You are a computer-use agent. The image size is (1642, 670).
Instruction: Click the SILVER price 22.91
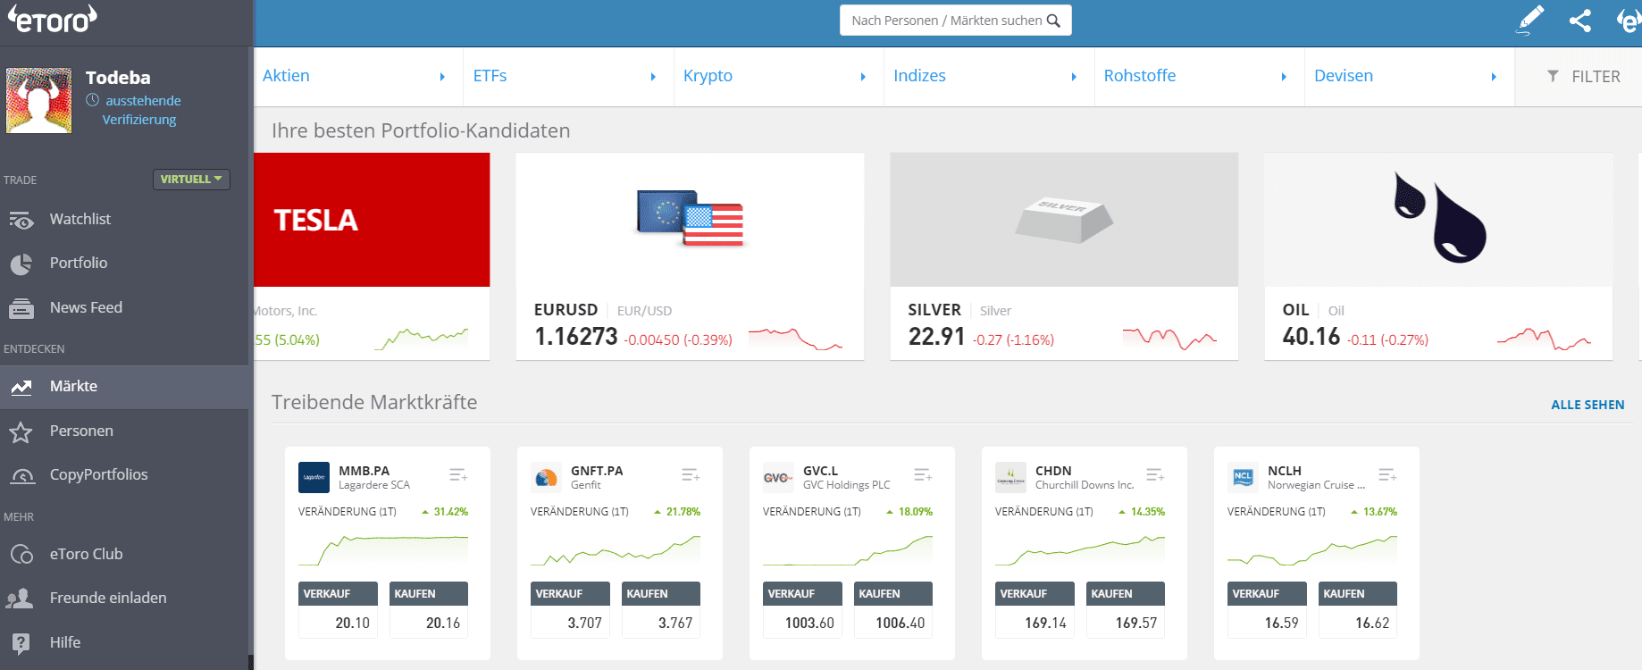(936, 337)
